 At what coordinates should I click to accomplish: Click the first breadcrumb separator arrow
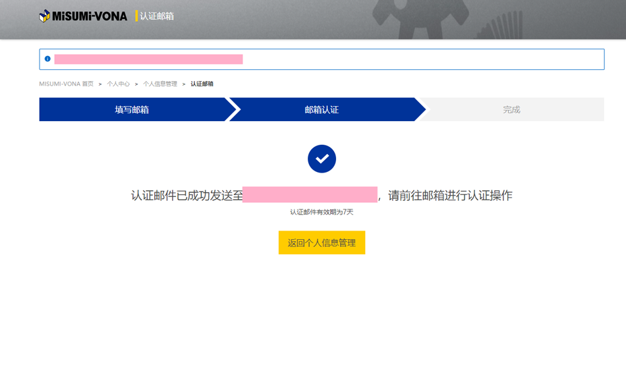tap(100, 84)
